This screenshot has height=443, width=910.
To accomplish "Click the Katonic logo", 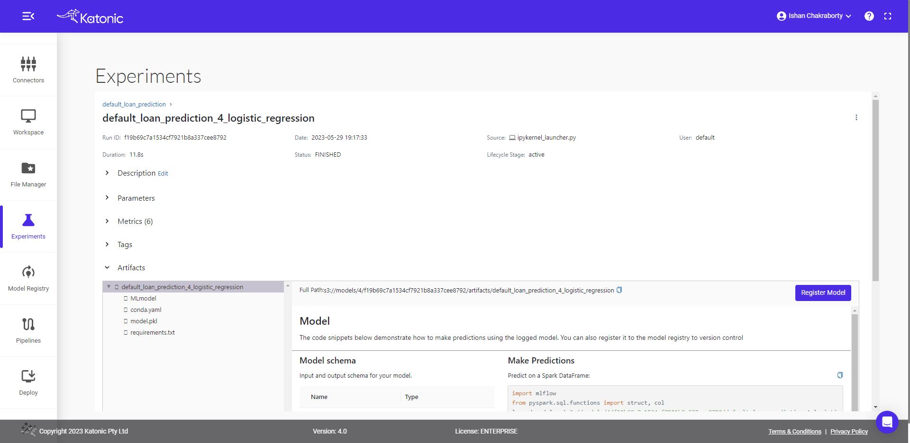I will click(90, 17).
